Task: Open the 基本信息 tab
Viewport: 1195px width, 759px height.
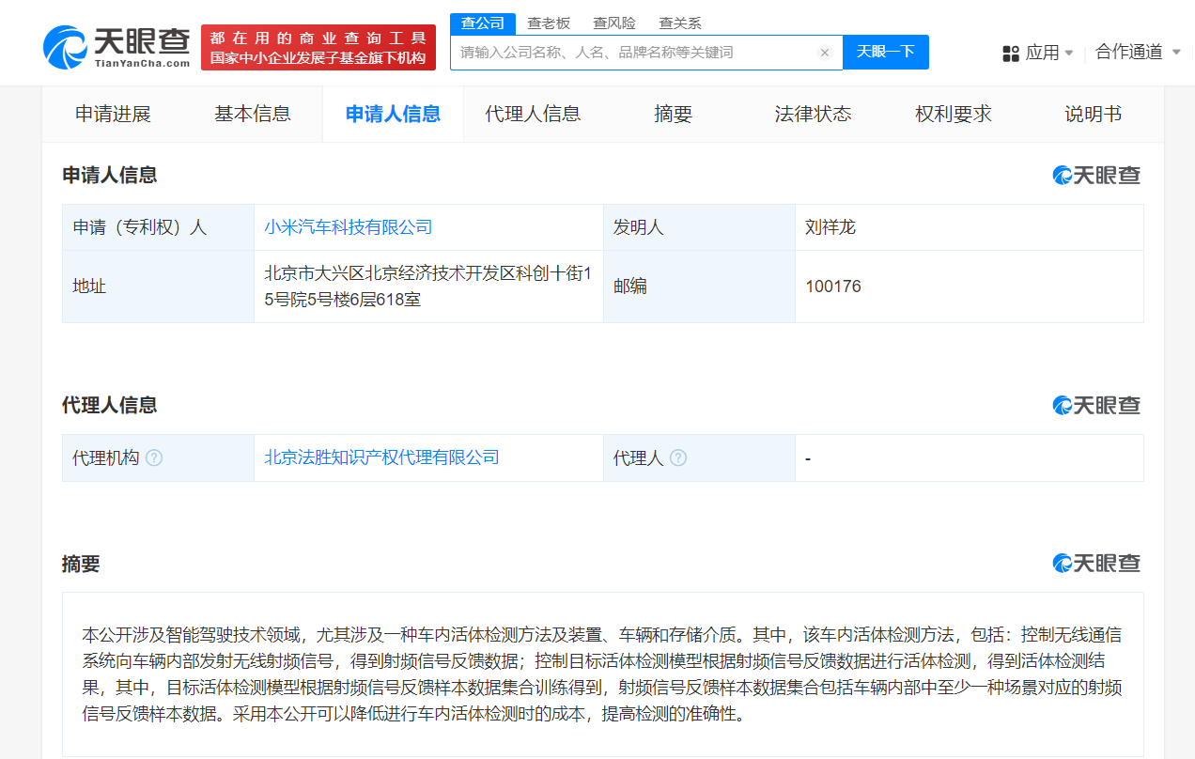Action: point(253,114)
